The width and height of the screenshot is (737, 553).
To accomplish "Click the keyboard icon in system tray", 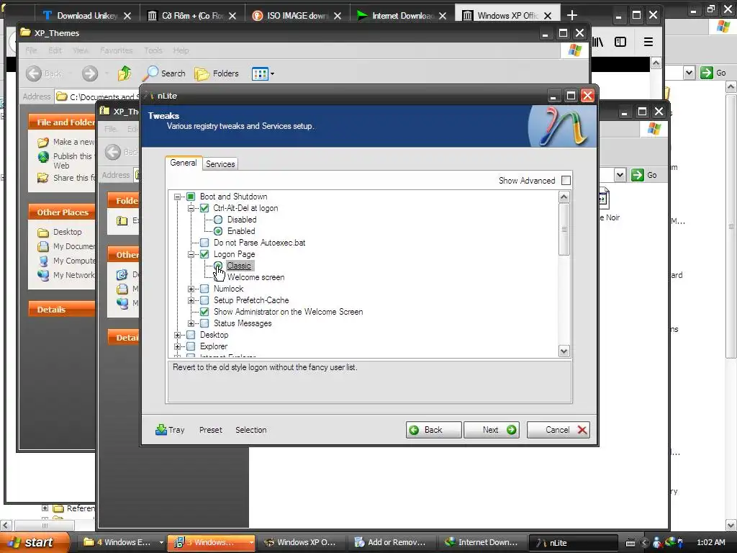I will tap(630, 543).
